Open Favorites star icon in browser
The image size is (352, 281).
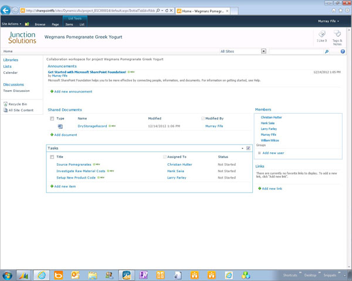click(340, 11)
